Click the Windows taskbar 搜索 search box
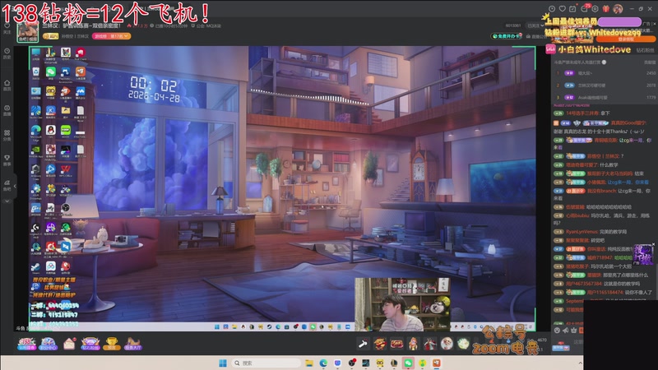The width and height of the screenshot is (658, 370). [x=266, y=363]
